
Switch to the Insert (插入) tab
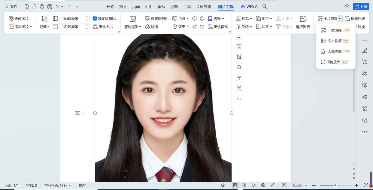point(123,7)
